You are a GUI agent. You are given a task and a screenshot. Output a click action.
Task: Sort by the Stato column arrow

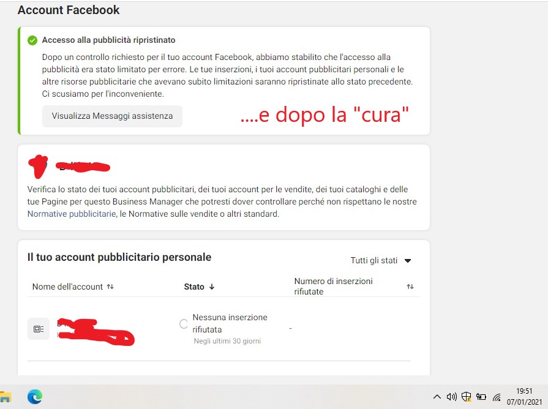[212, 287]
